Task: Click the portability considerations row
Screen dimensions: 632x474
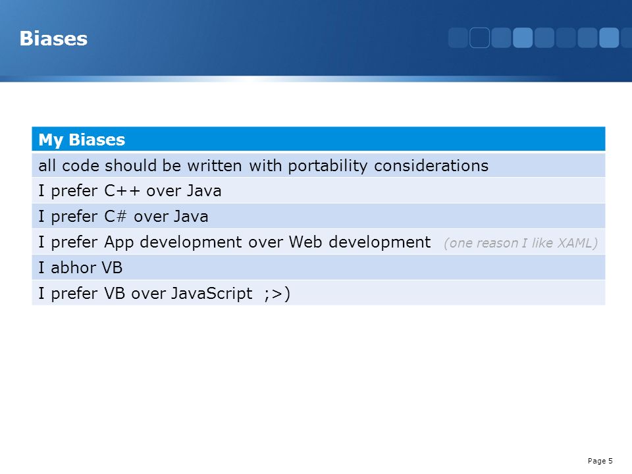Action: point(319,165)
